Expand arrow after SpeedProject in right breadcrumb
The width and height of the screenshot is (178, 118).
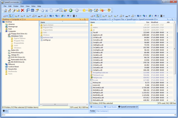coord(138,19)
